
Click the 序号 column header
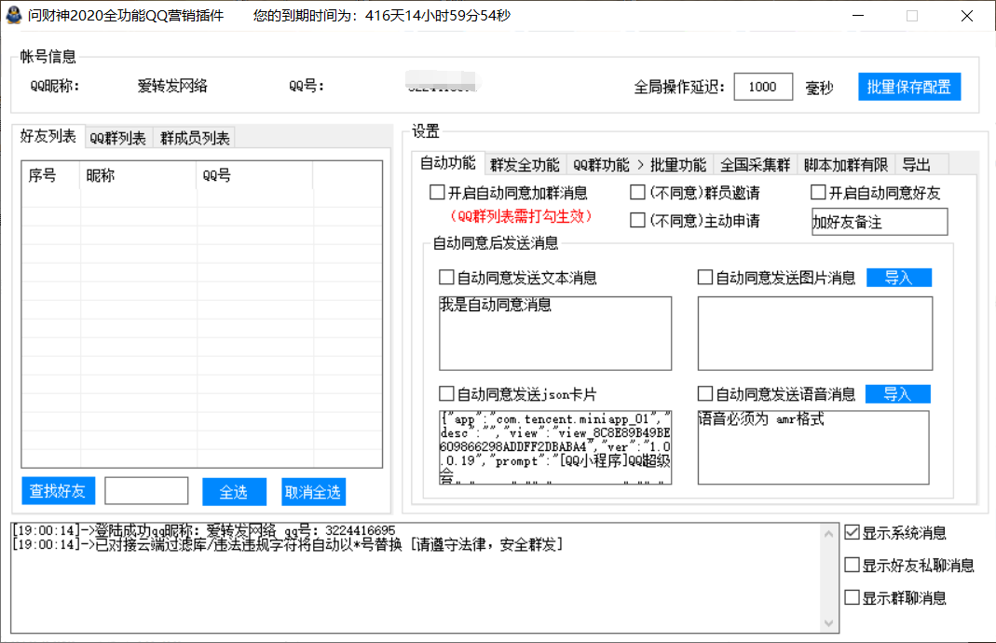51,175
